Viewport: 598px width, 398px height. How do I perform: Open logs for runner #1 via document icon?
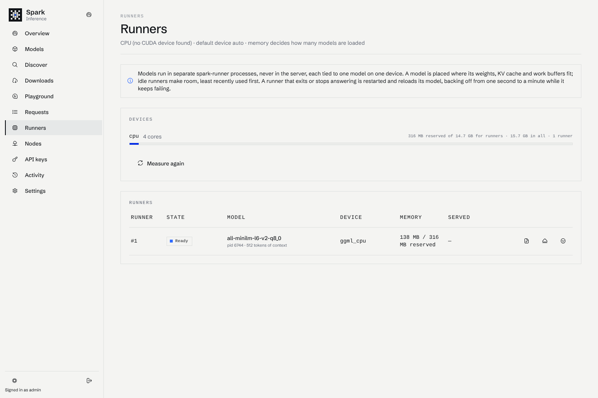(x=527, y=241)
